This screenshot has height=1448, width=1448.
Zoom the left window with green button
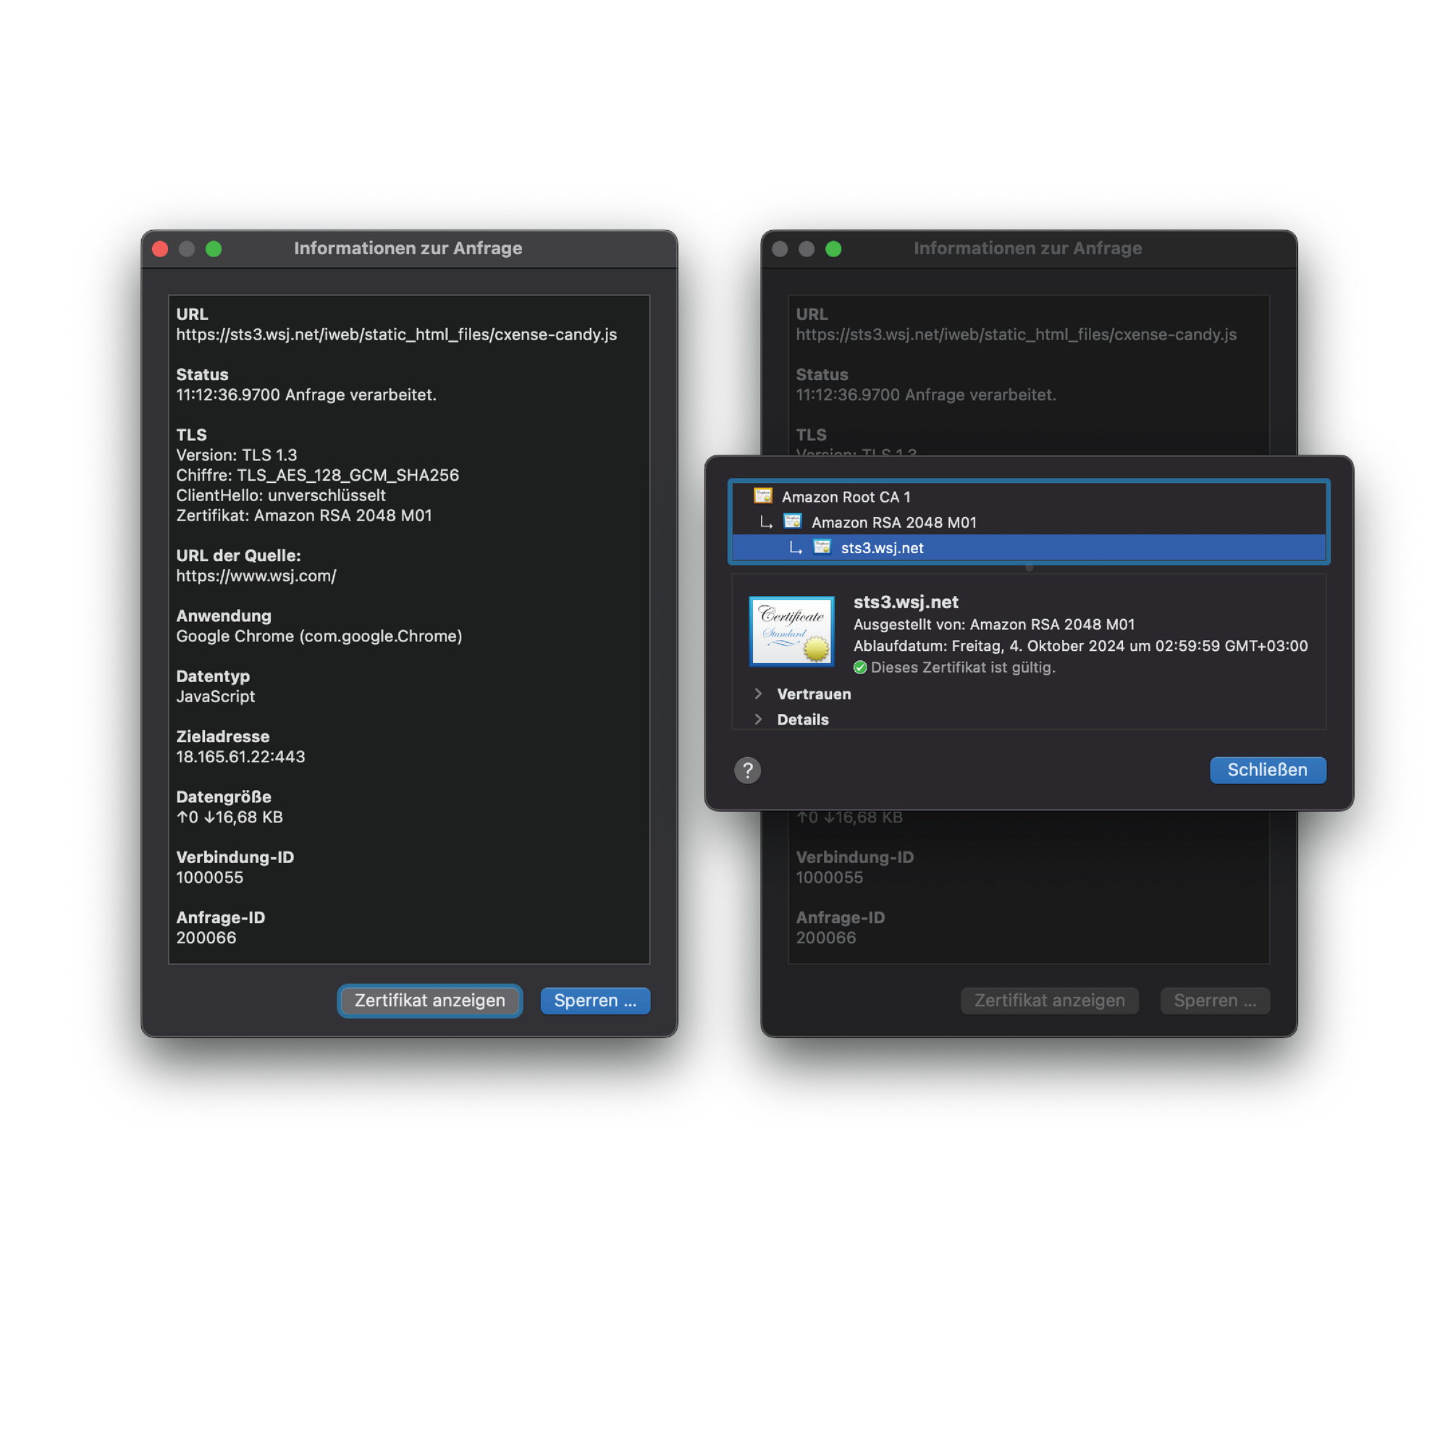click(214, 249)
